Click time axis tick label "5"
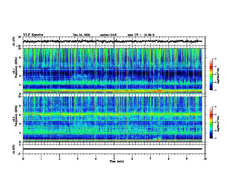 pos(114,159)
